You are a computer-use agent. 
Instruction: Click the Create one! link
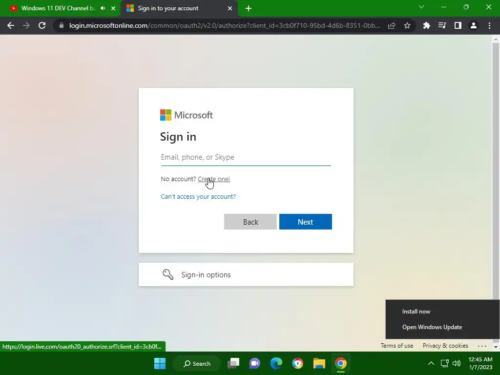point(214,179)
